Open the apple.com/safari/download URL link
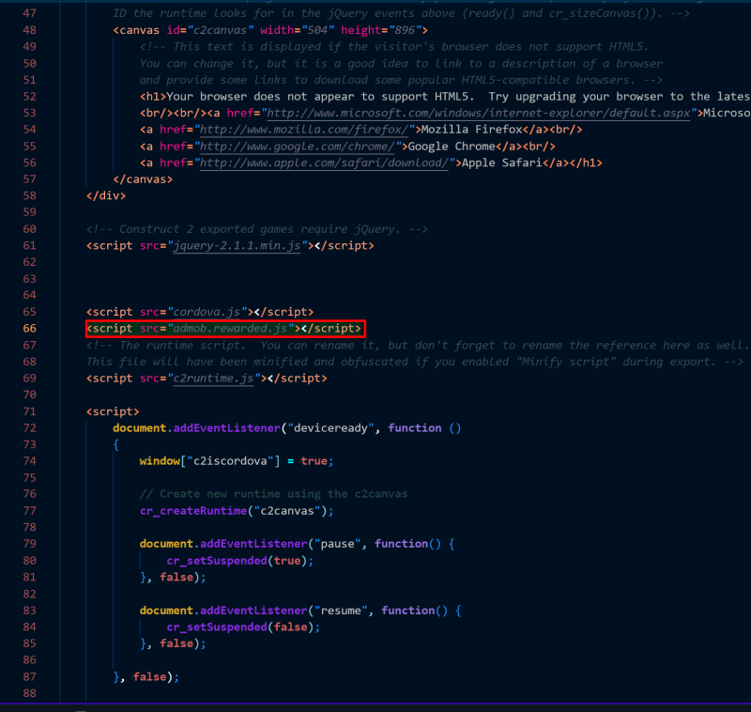The width and height of the screenshot is (751, 712). coord(324,163)
